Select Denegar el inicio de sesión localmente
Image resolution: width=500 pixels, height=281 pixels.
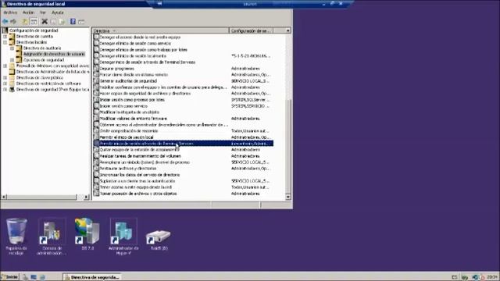(x=184, y=55)
